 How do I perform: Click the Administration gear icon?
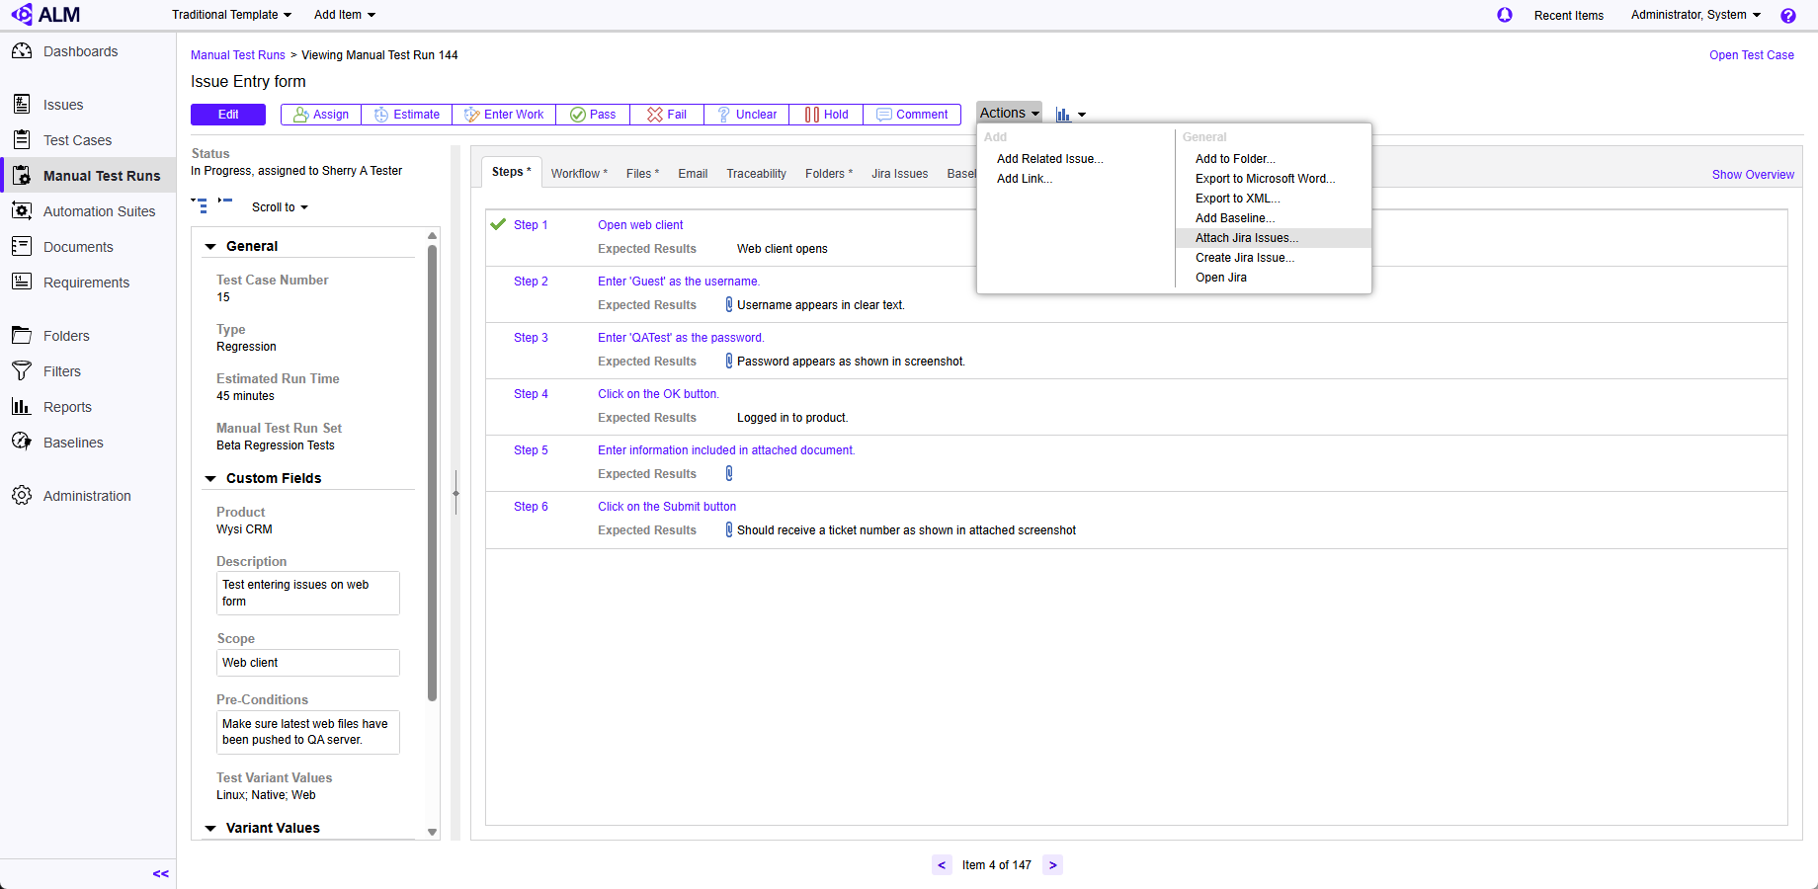click(x=22, y=496)
